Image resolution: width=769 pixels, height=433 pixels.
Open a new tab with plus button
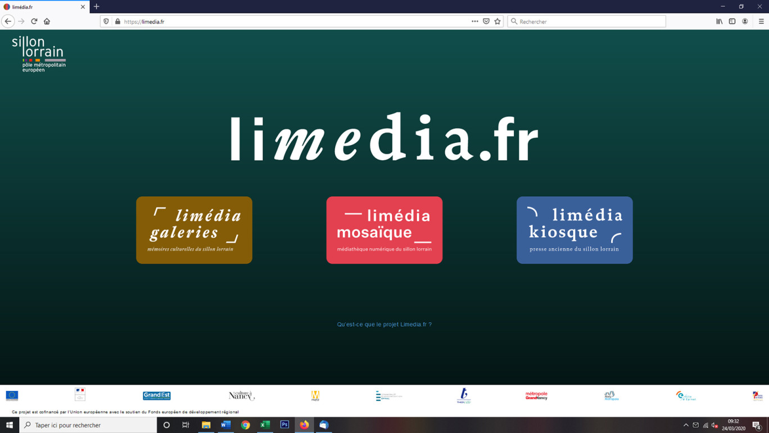pos(97,7)
